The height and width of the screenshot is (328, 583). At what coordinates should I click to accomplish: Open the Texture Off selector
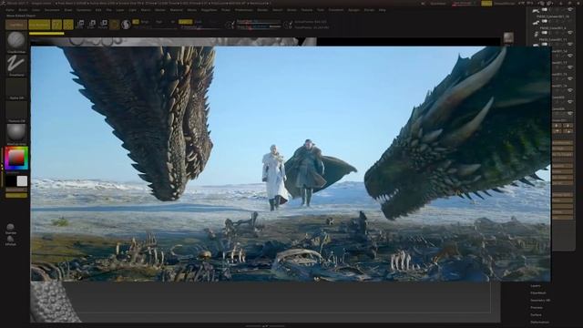pyautogui.click(x=16, y=110)
